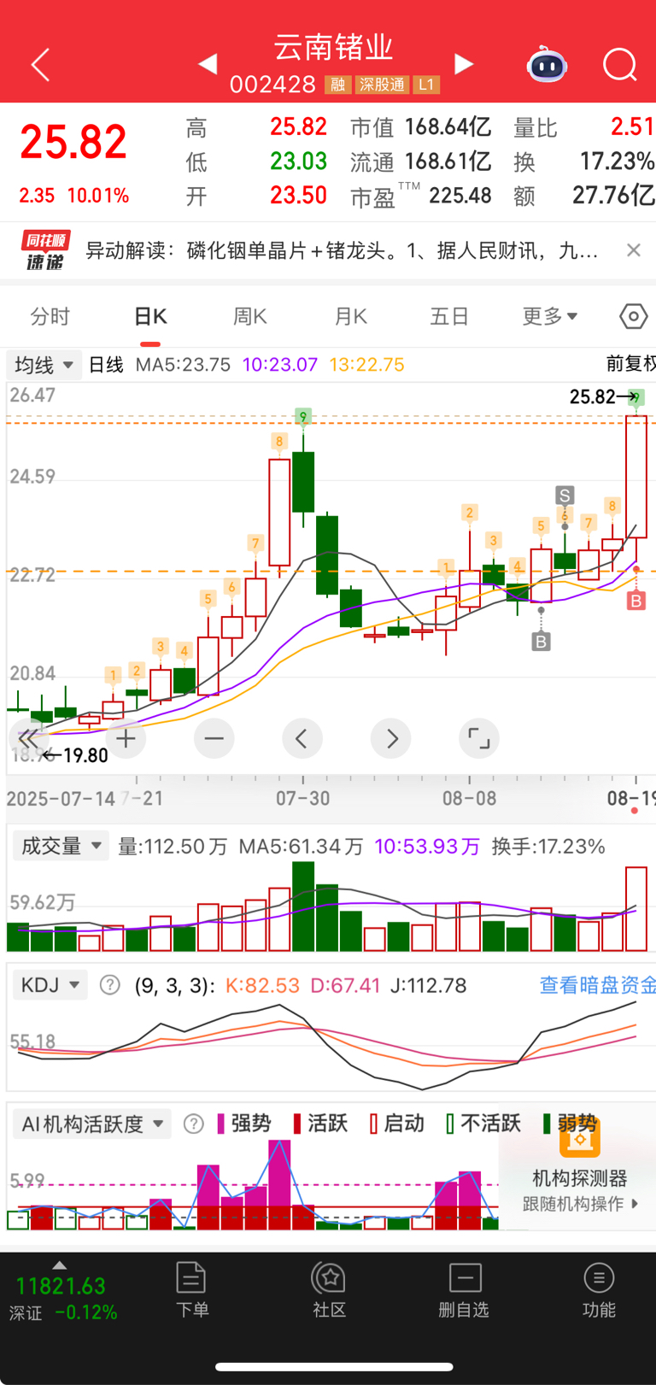Tap the gray B marker below the candles
The height and width of the screenshot is (1385, 656).
541,641
